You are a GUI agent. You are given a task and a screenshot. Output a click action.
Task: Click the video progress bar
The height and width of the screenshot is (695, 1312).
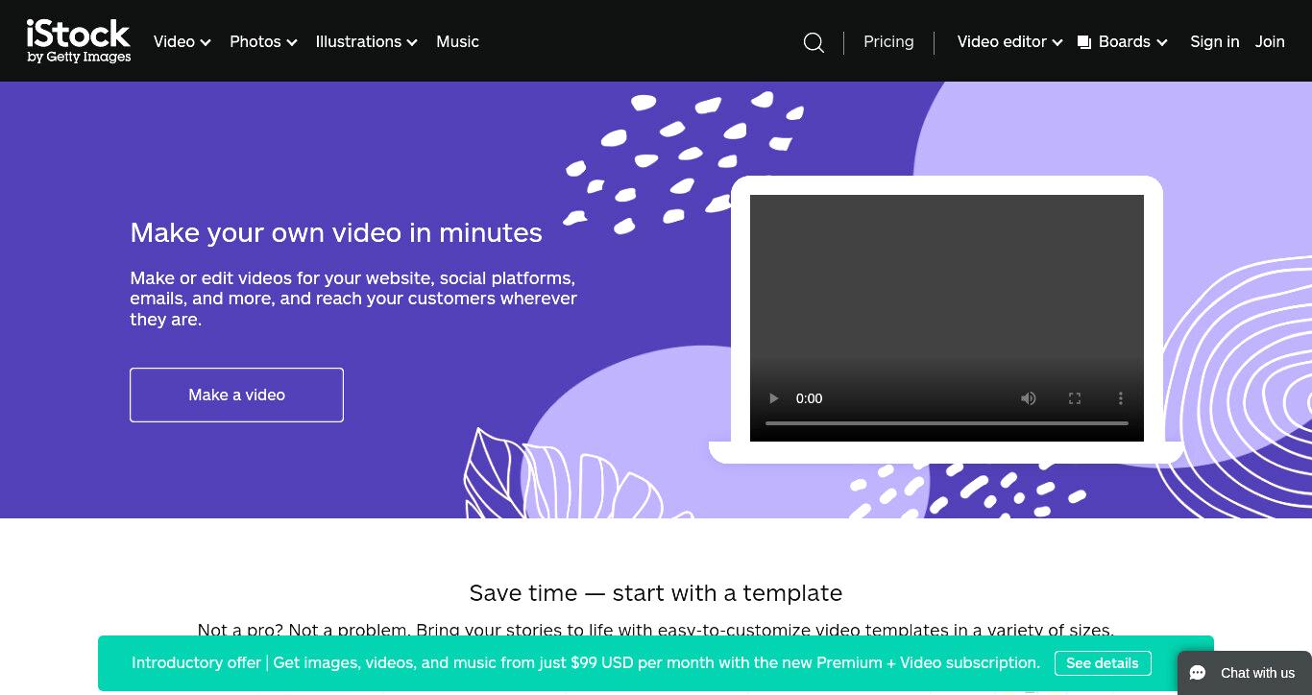point(947,423)
